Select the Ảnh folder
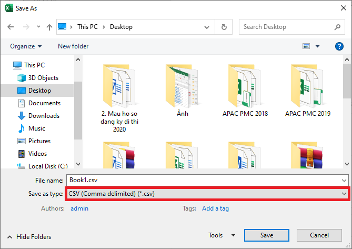The image size is (352, 249). pos(182,91)
